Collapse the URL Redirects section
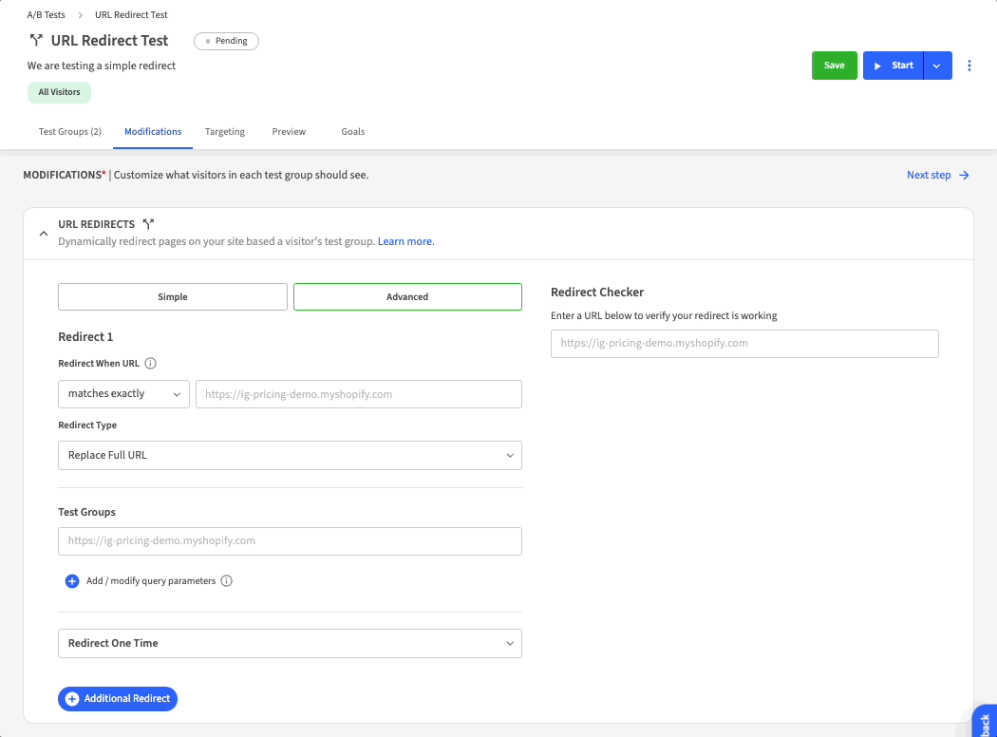The image size is (997, 737). pyautogui.click(x=43, y=233)
